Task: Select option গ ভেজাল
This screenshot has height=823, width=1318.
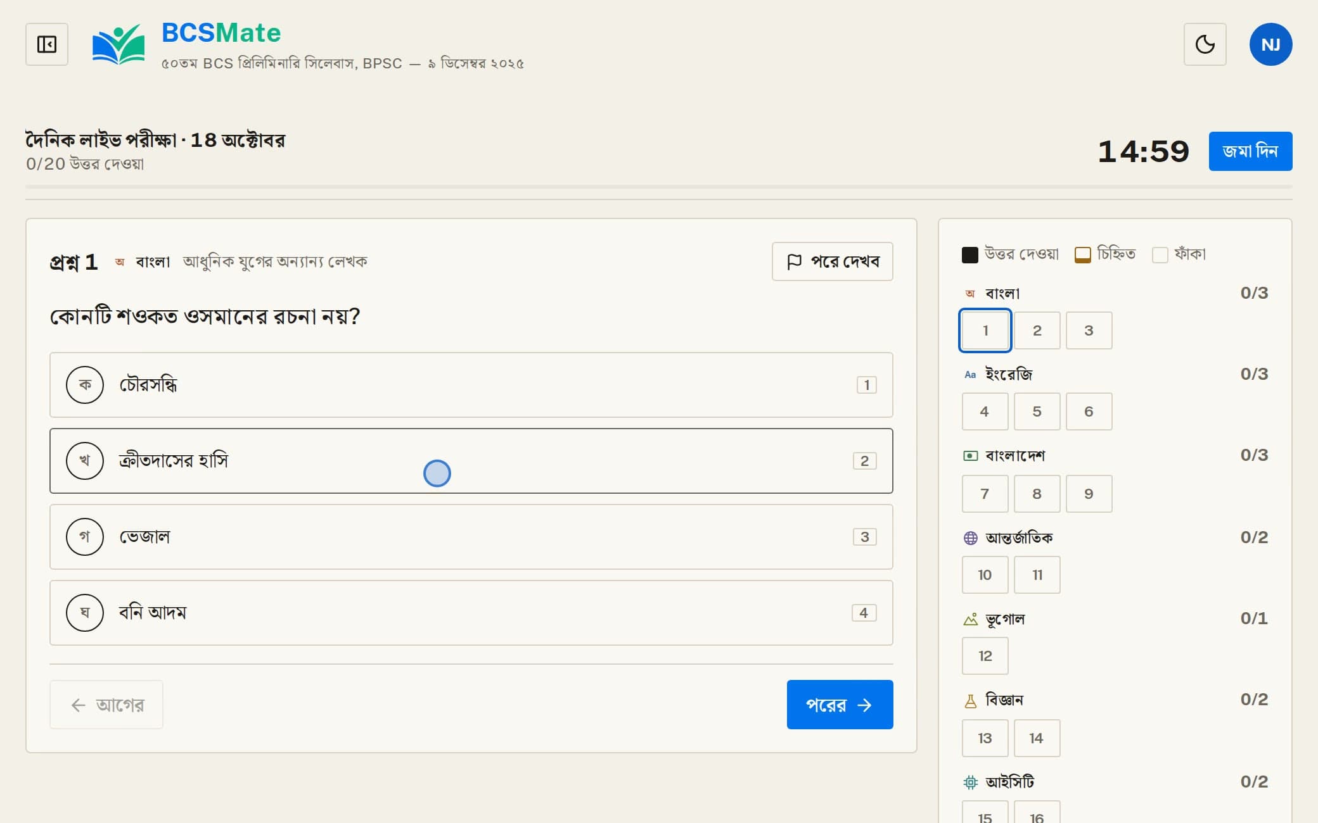Action: click(471, 537)
